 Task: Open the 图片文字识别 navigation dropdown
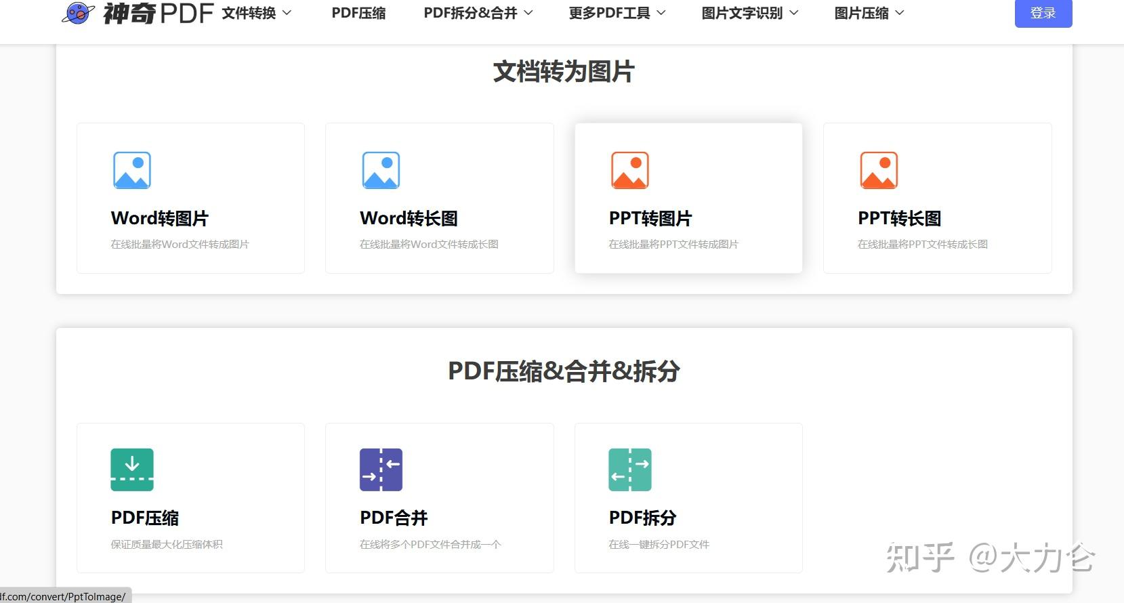pos(749,13)
